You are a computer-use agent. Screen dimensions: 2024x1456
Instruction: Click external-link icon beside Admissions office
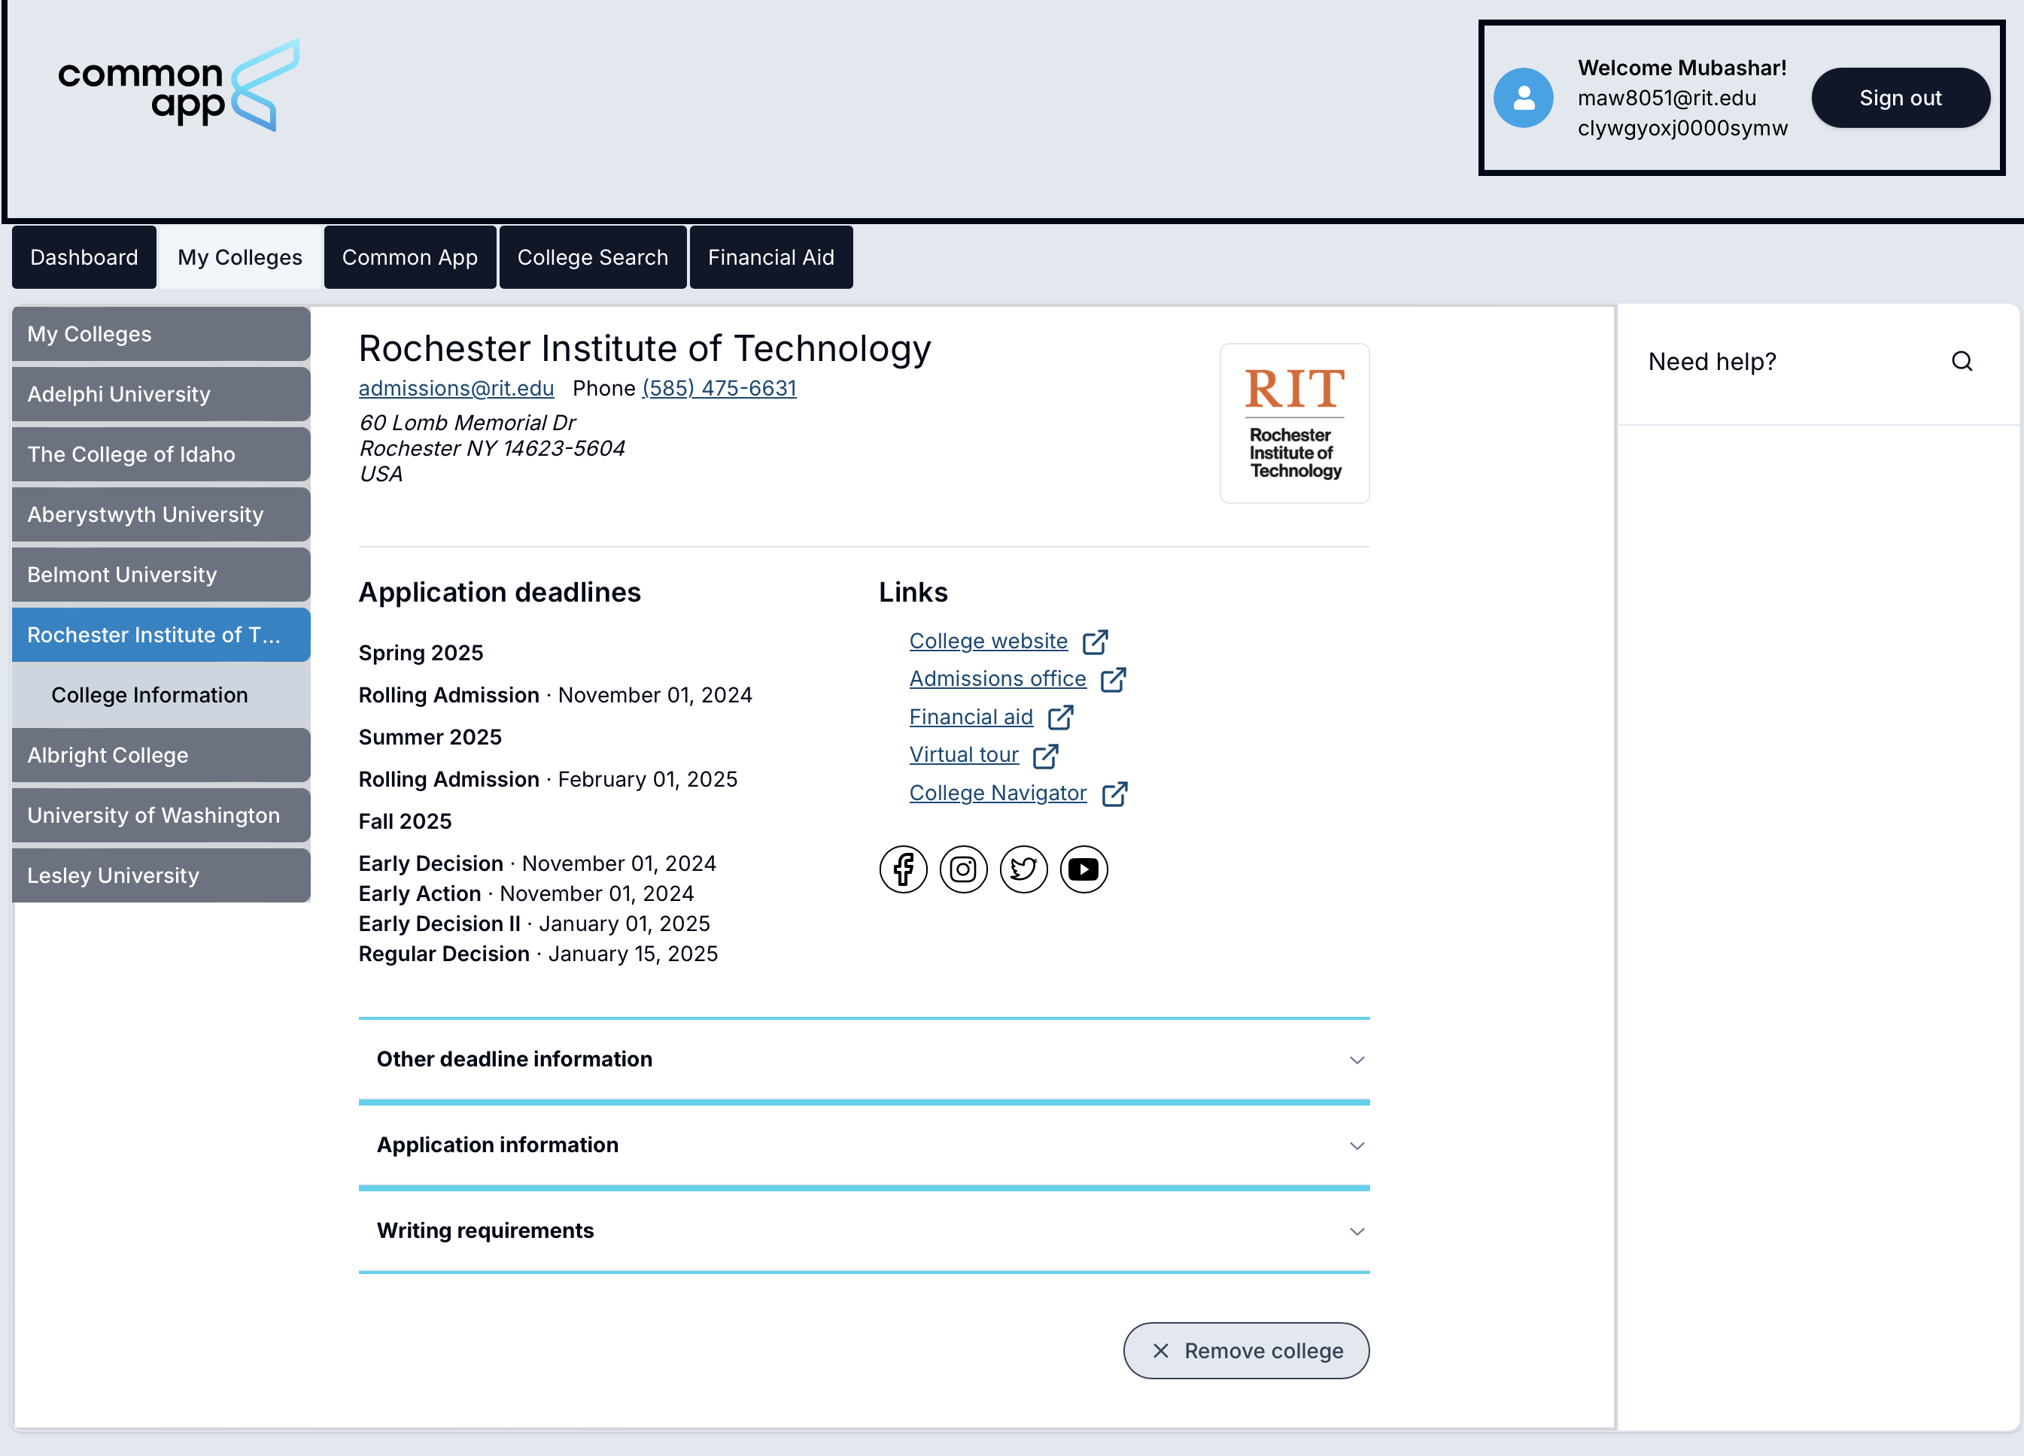click(x=1113, y=680)
